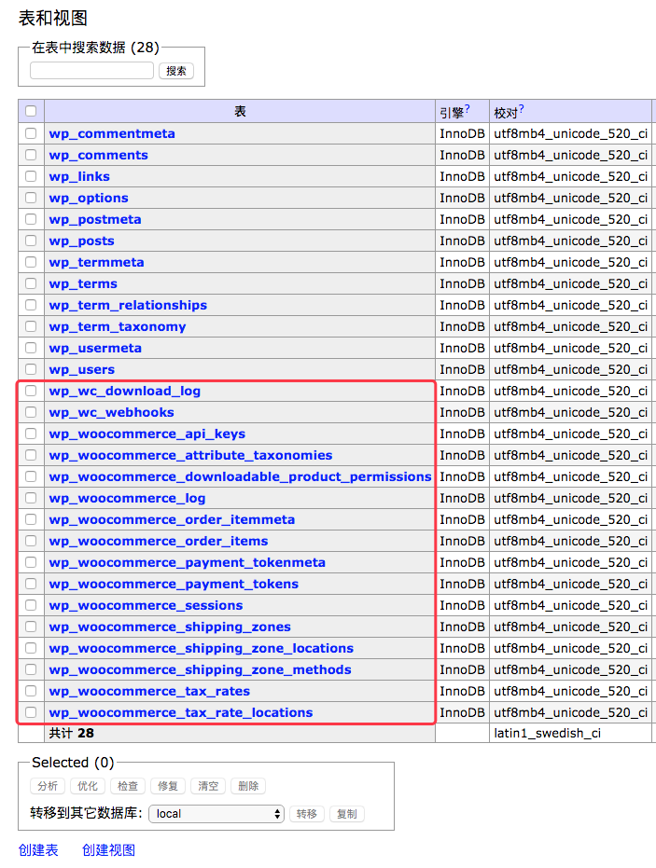Open the wp_users table link
The width and height of the screenshot is (656, 868).
tap(81, 369)
